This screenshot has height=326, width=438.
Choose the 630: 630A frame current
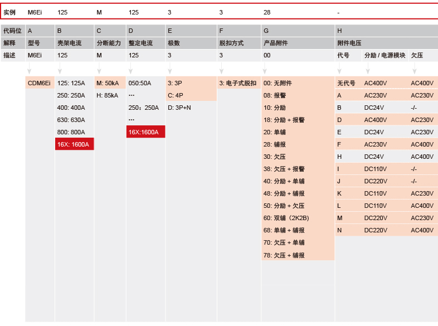click(x=71, y=120)
